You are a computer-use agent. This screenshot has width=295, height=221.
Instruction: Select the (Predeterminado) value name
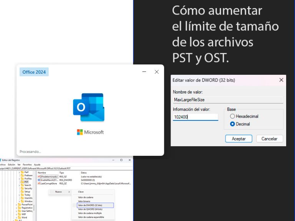coord(49,176)
